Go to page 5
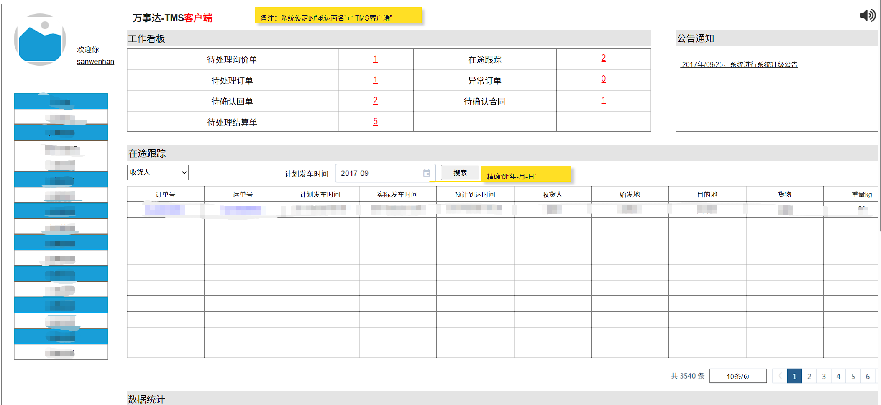Viewport: 881px width, 405px height. 853,376
